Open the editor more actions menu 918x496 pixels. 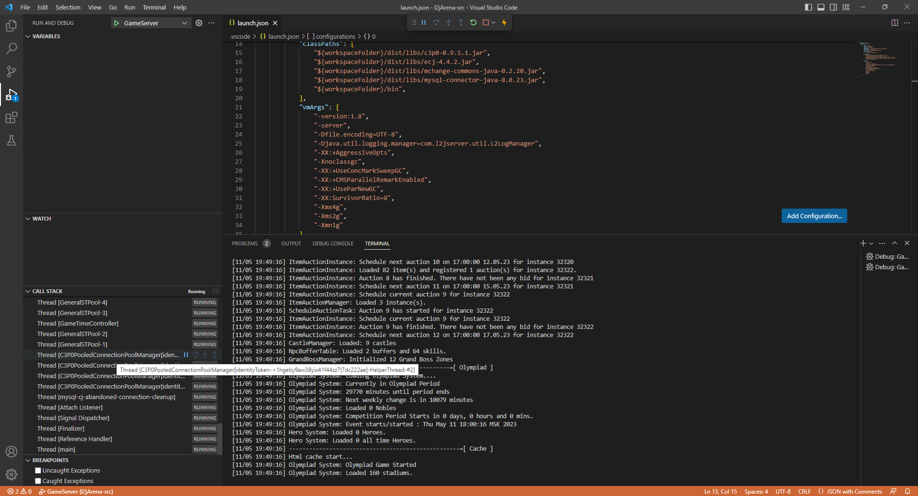coord(907,23)
